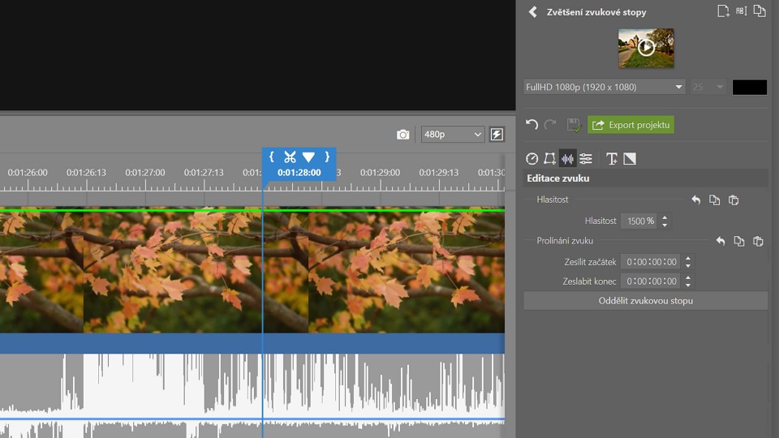Image resolution: width=779 pixels, height=438 pixels.
Task: Open the FullHD 1080p resolution dropdown
Action: click(x=605, y=87)
